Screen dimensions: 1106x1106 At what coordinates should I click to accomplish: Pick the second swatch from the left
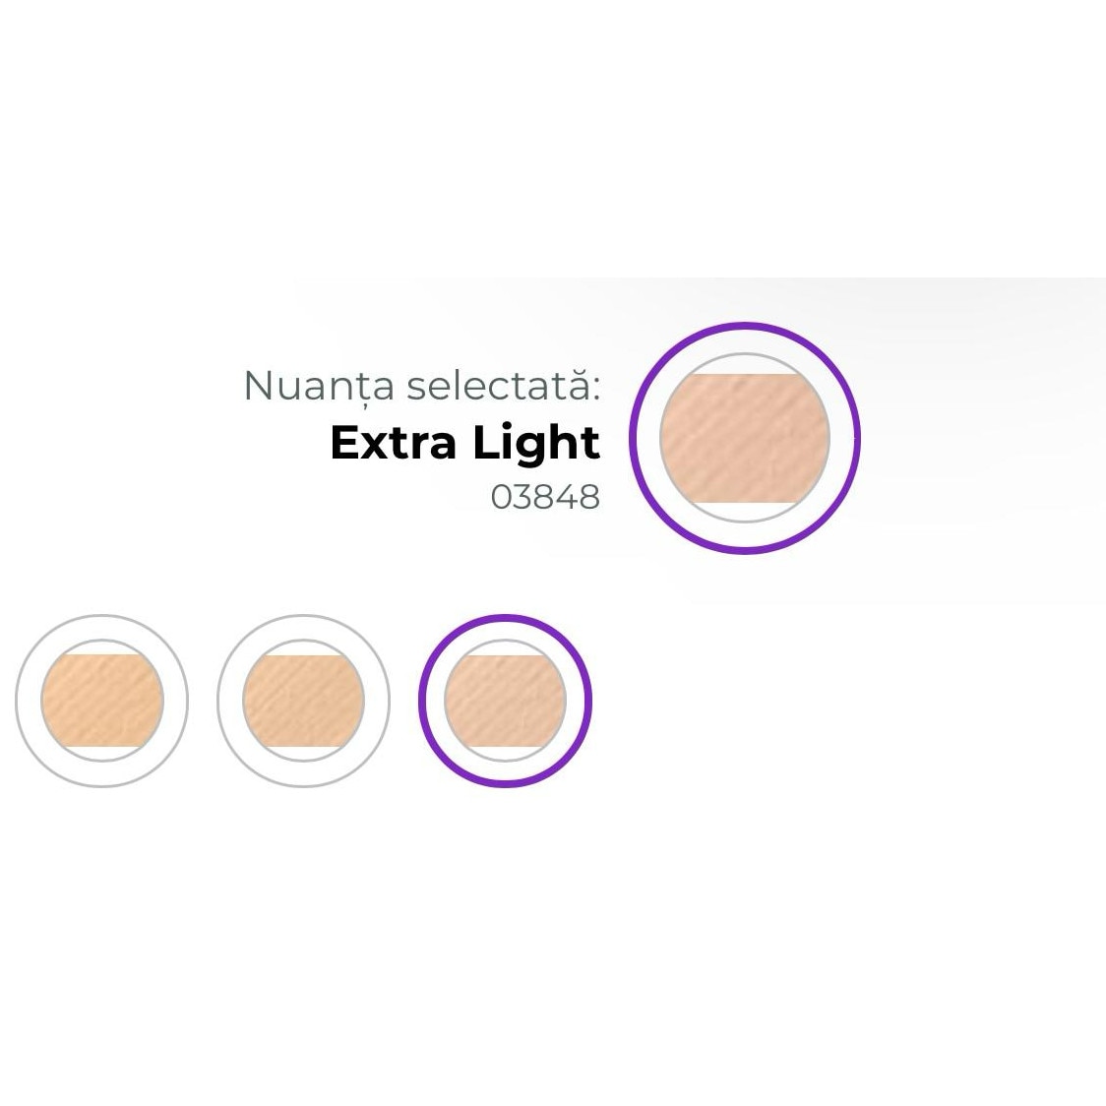click(x=303, y=702)
